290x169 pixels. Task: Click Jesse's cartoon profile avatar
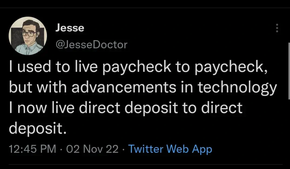click(x=28, y=36)
